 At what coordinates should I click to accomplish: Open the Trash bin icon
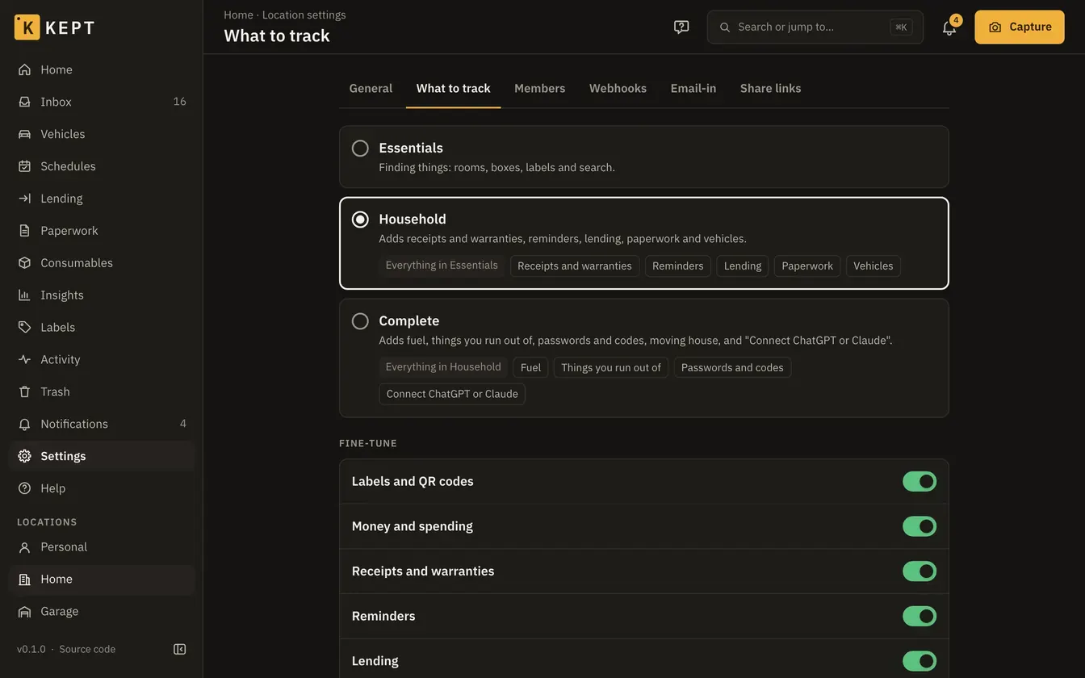pyautogui.click(x=24, y=392)
